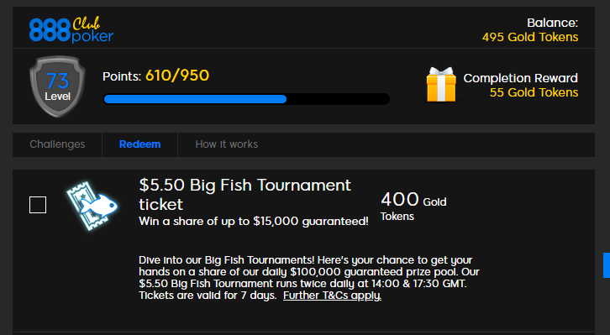The image size is (610, 335).
Task: Click the 495 Gold Tokens balance
Action: pos(530,37)
